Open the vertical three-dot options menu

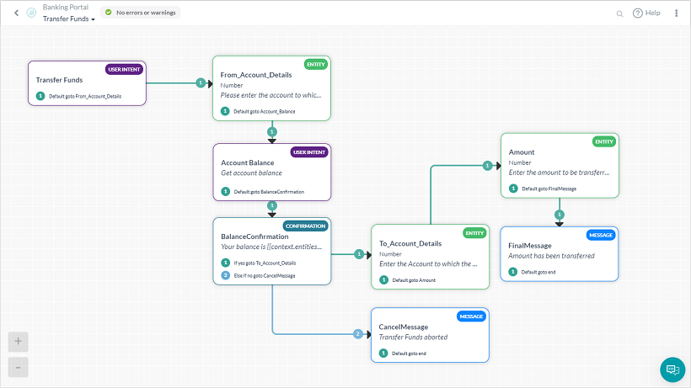[676, 13]
